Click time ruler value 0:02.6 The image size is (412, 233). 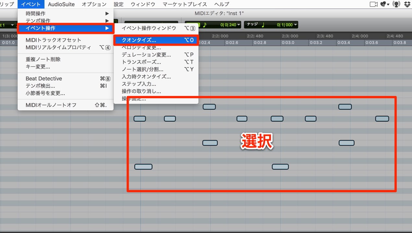point(232,43)
